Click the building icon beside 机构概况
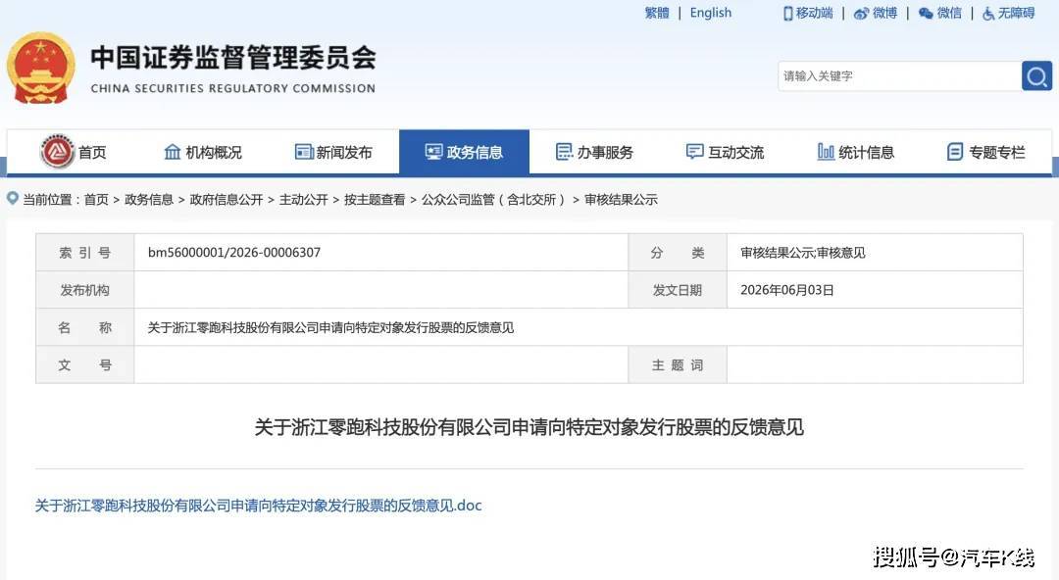Image resolution: width=1059 pixels, height=580 pixels. [x=173, y=152]
